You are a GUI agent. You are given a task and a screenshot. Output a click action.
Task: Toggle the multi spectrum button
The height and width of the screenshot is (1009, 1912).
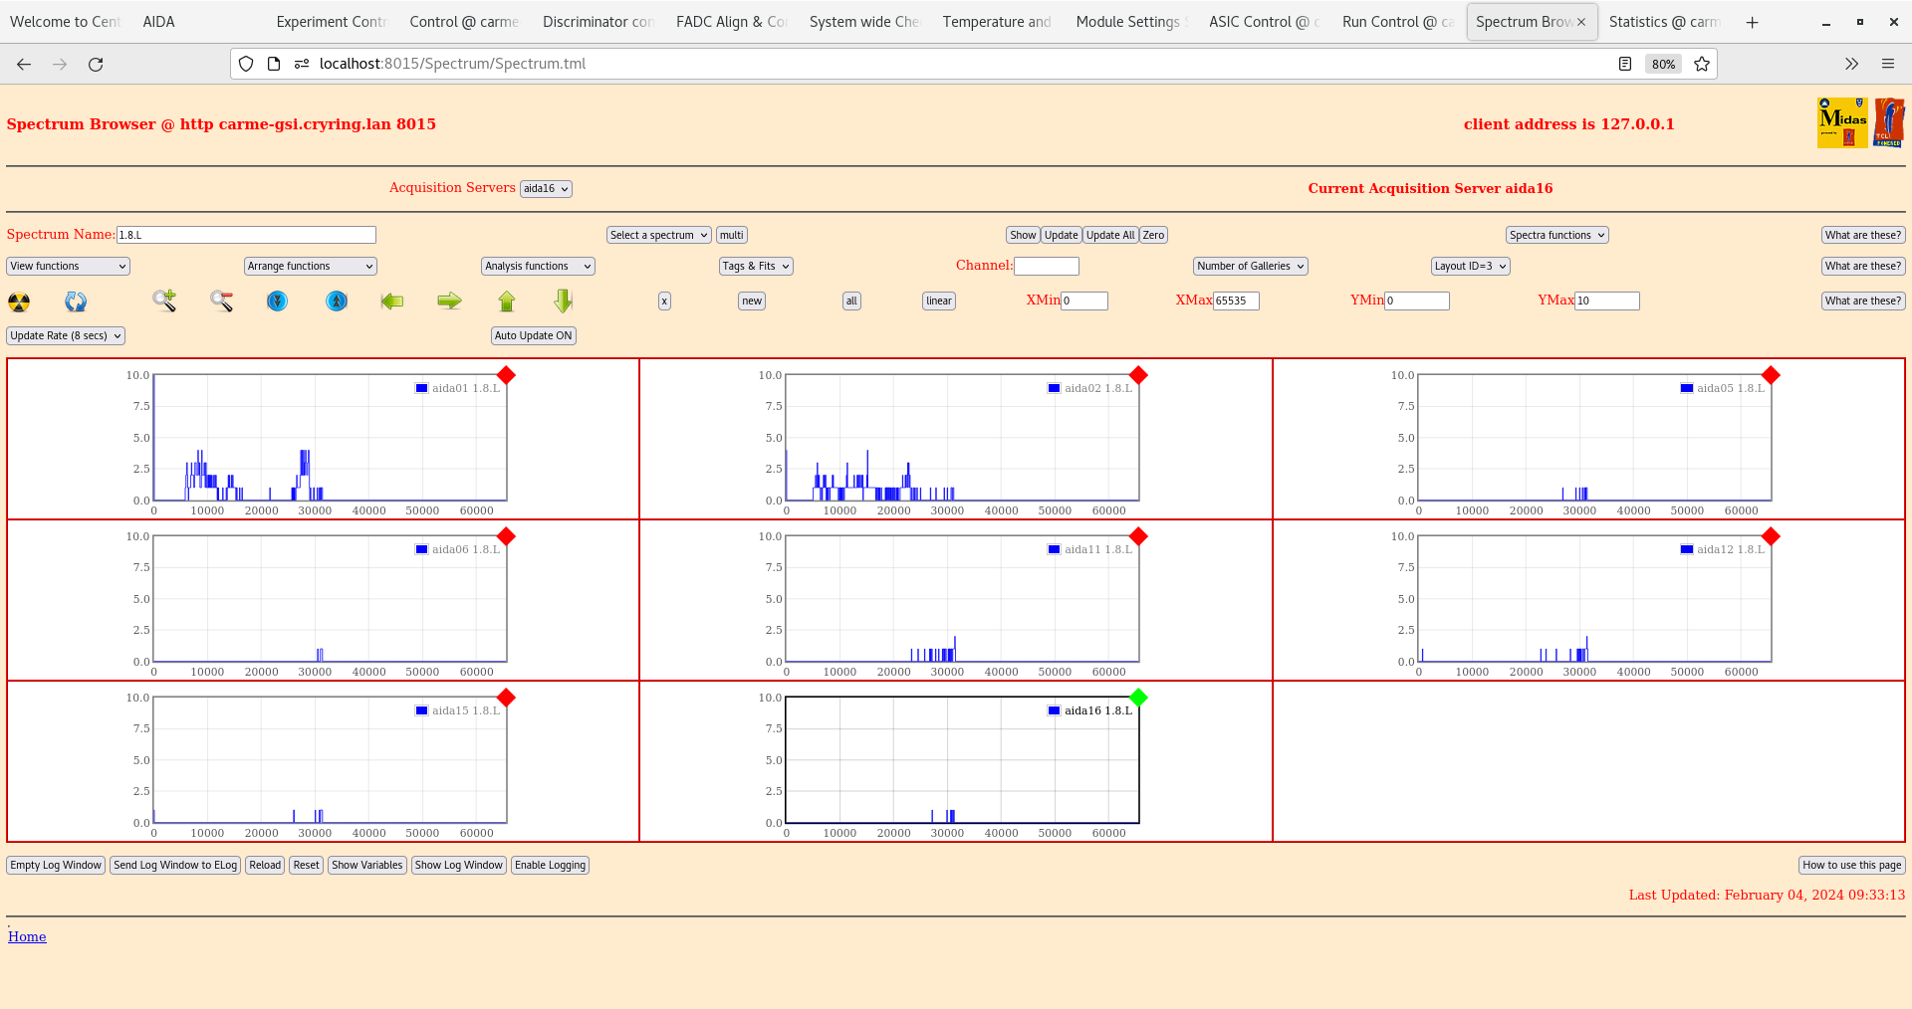click(731, 235)
